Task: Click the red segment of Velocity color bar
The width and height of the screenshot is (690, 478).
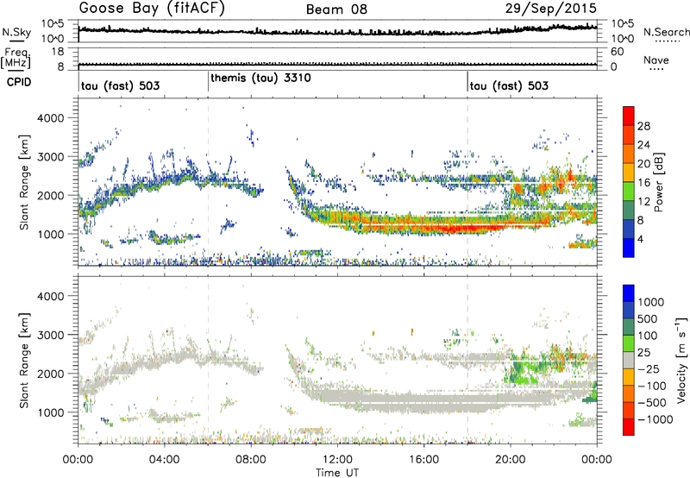Action: tap(629, 427)
